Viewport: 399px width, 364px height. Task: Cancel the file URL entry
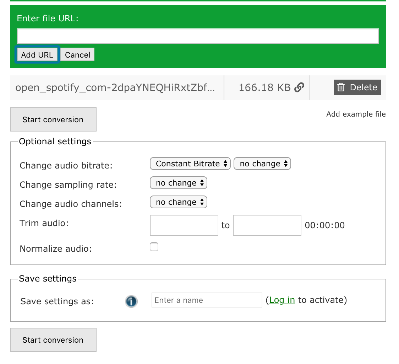(77, 55)
